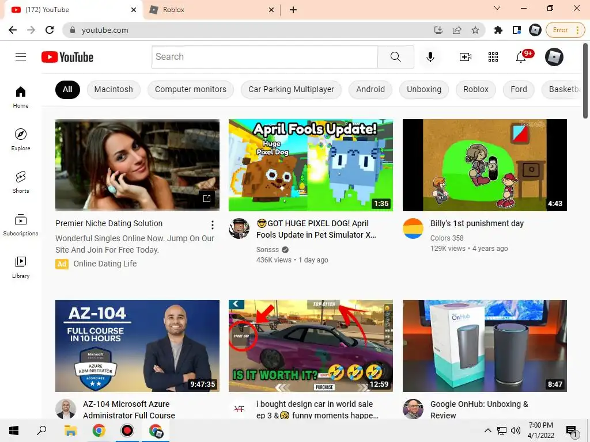
Task: Open the Roblox Chrome profile avatar
Action: (x=535, y=30)
